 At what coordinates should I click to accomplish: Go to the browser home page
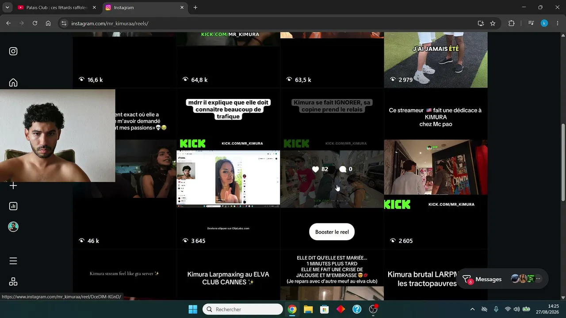(x=48, y=23)
